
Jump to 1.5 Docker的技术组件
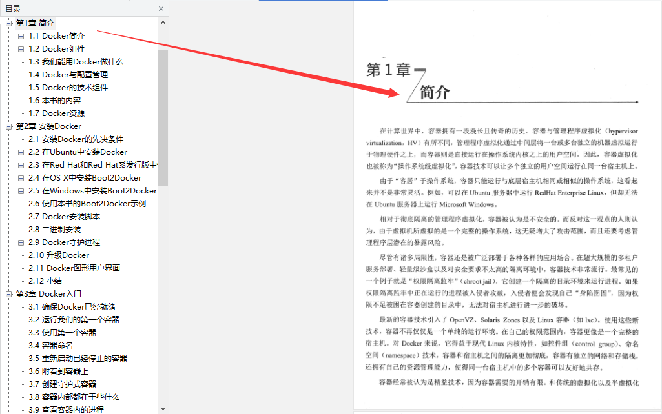[x=68, y=88]
